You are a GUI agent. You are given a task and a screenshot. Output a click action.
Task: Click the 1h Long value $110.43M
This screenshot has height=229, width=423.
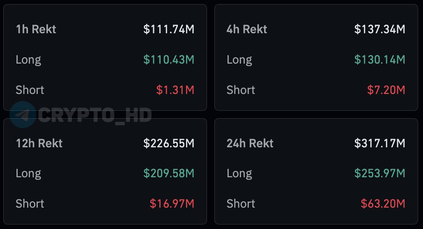click(169, 60)
